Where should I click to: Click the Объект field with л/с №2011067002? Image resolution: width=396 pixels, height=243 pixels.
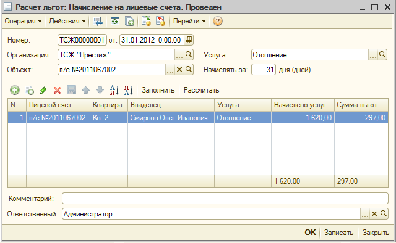pyautogui.click(x=111, y=70)
